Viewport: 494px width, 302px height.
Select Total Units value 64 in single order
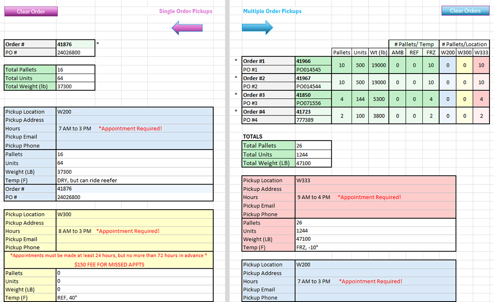75,78
